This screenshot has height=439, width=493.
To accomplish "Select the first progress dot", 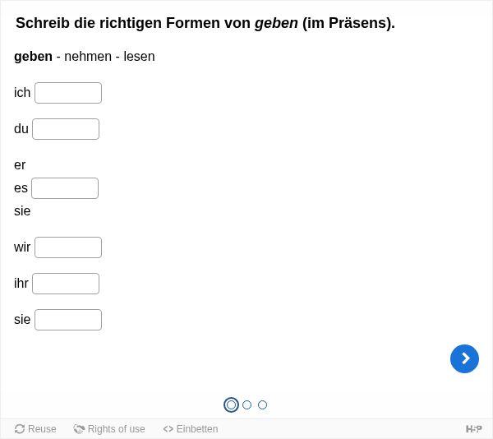I will tap(231, 404).
